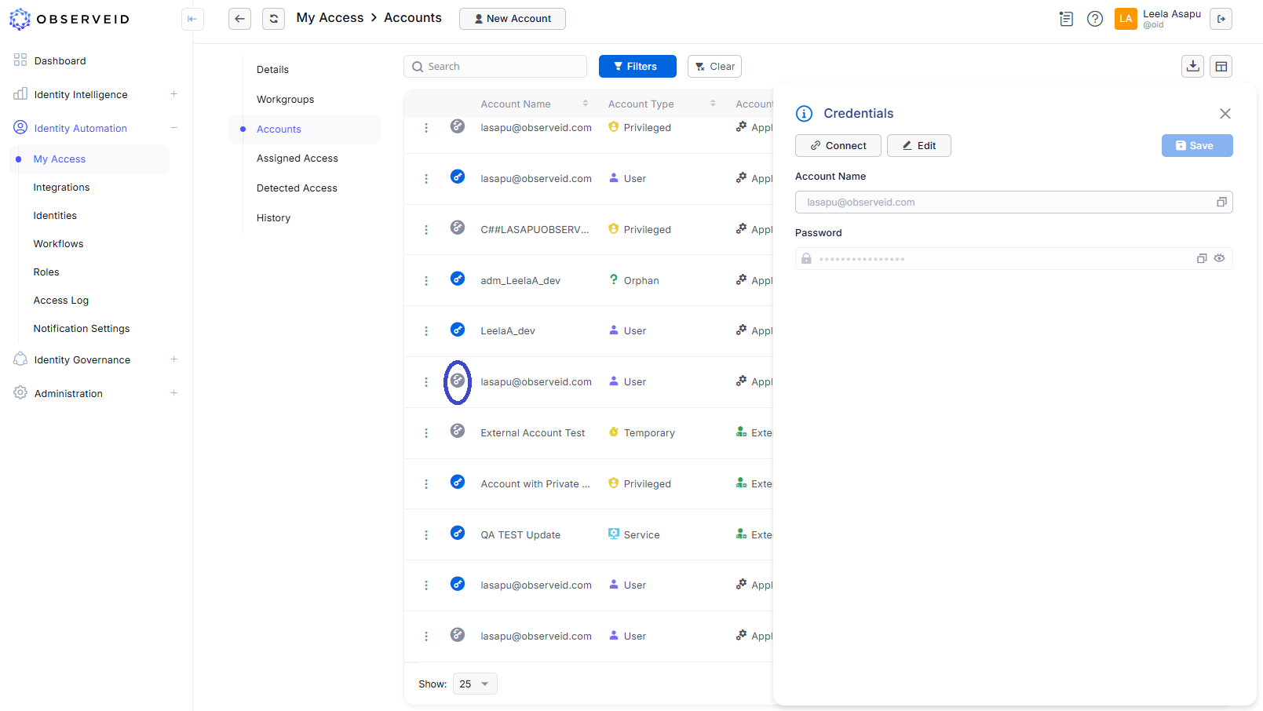
Task: Open the audit log icon in top bar
Action: point(1066,18)
